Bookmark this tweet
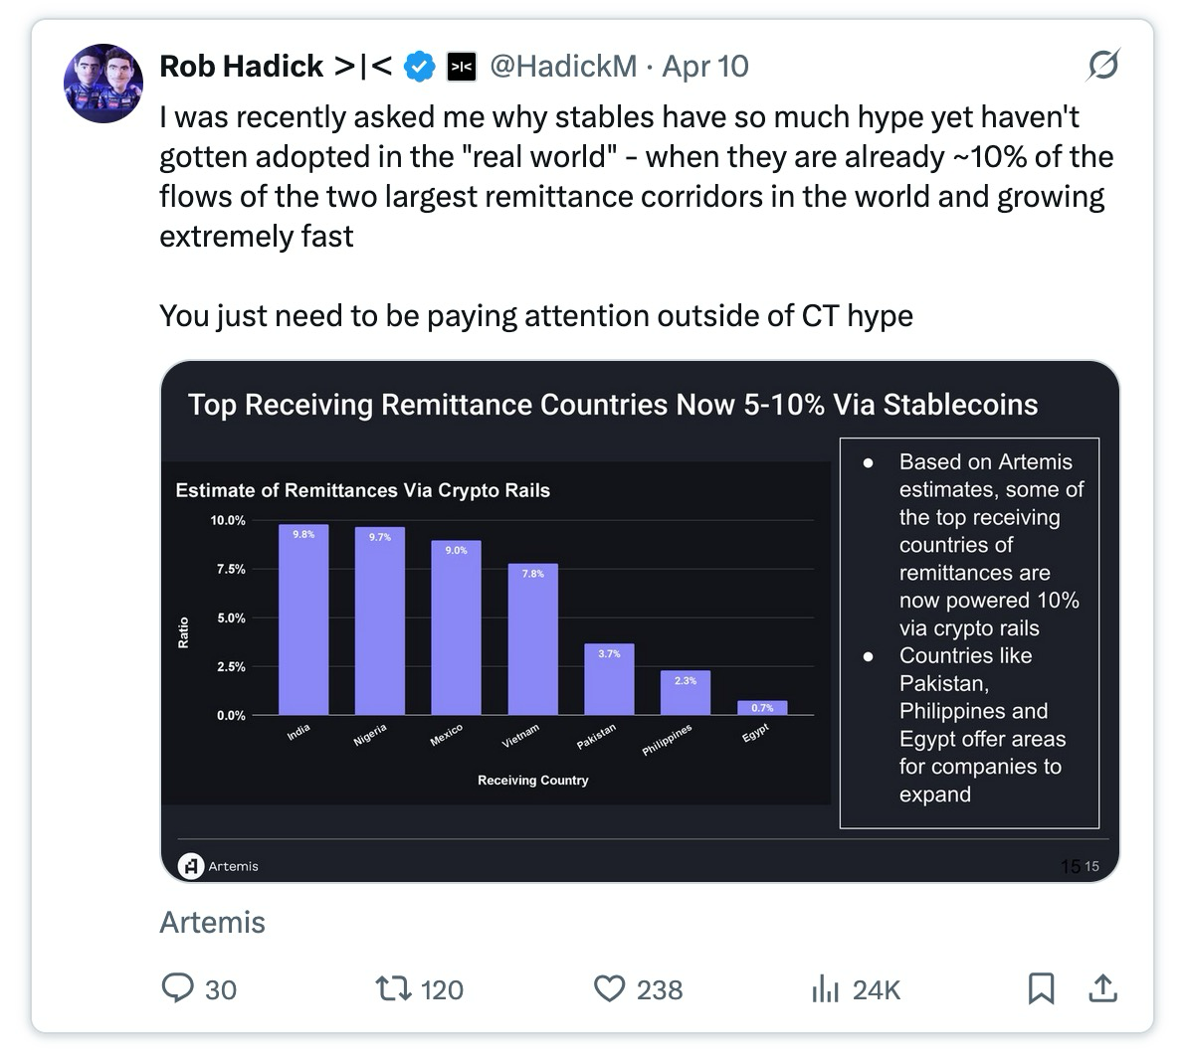 tap(1041, 988)
